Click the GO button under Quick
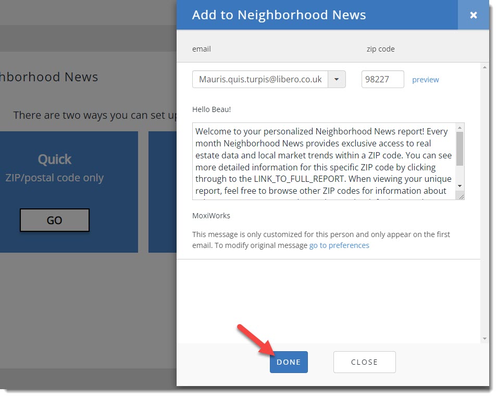Viewport: 497px width, 397px height. [54, 220]
